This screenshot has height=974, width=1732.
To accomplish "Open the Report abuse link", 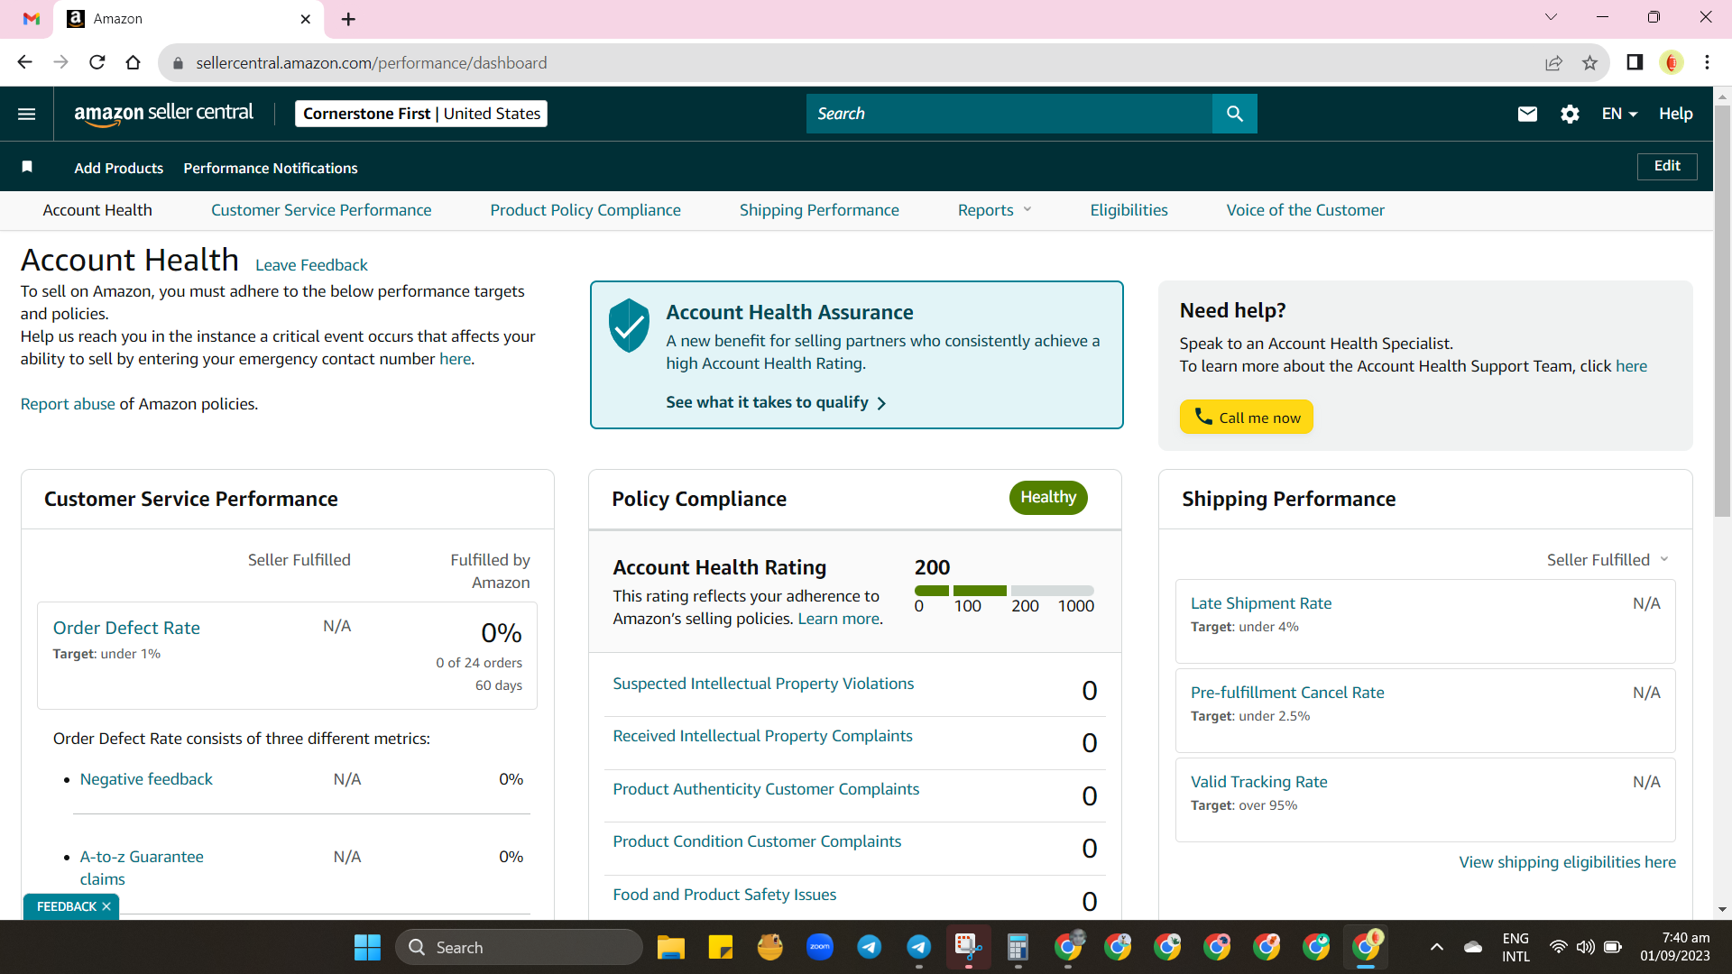I will (68, 404).
